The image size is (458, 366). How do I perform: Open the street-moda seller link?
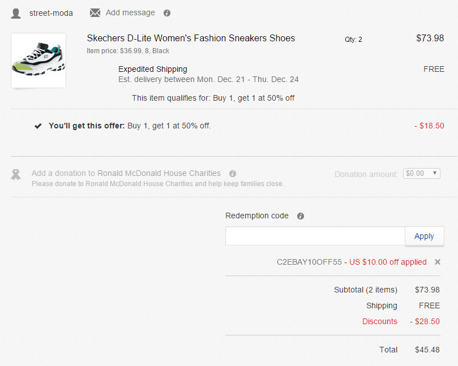[51, 13]
